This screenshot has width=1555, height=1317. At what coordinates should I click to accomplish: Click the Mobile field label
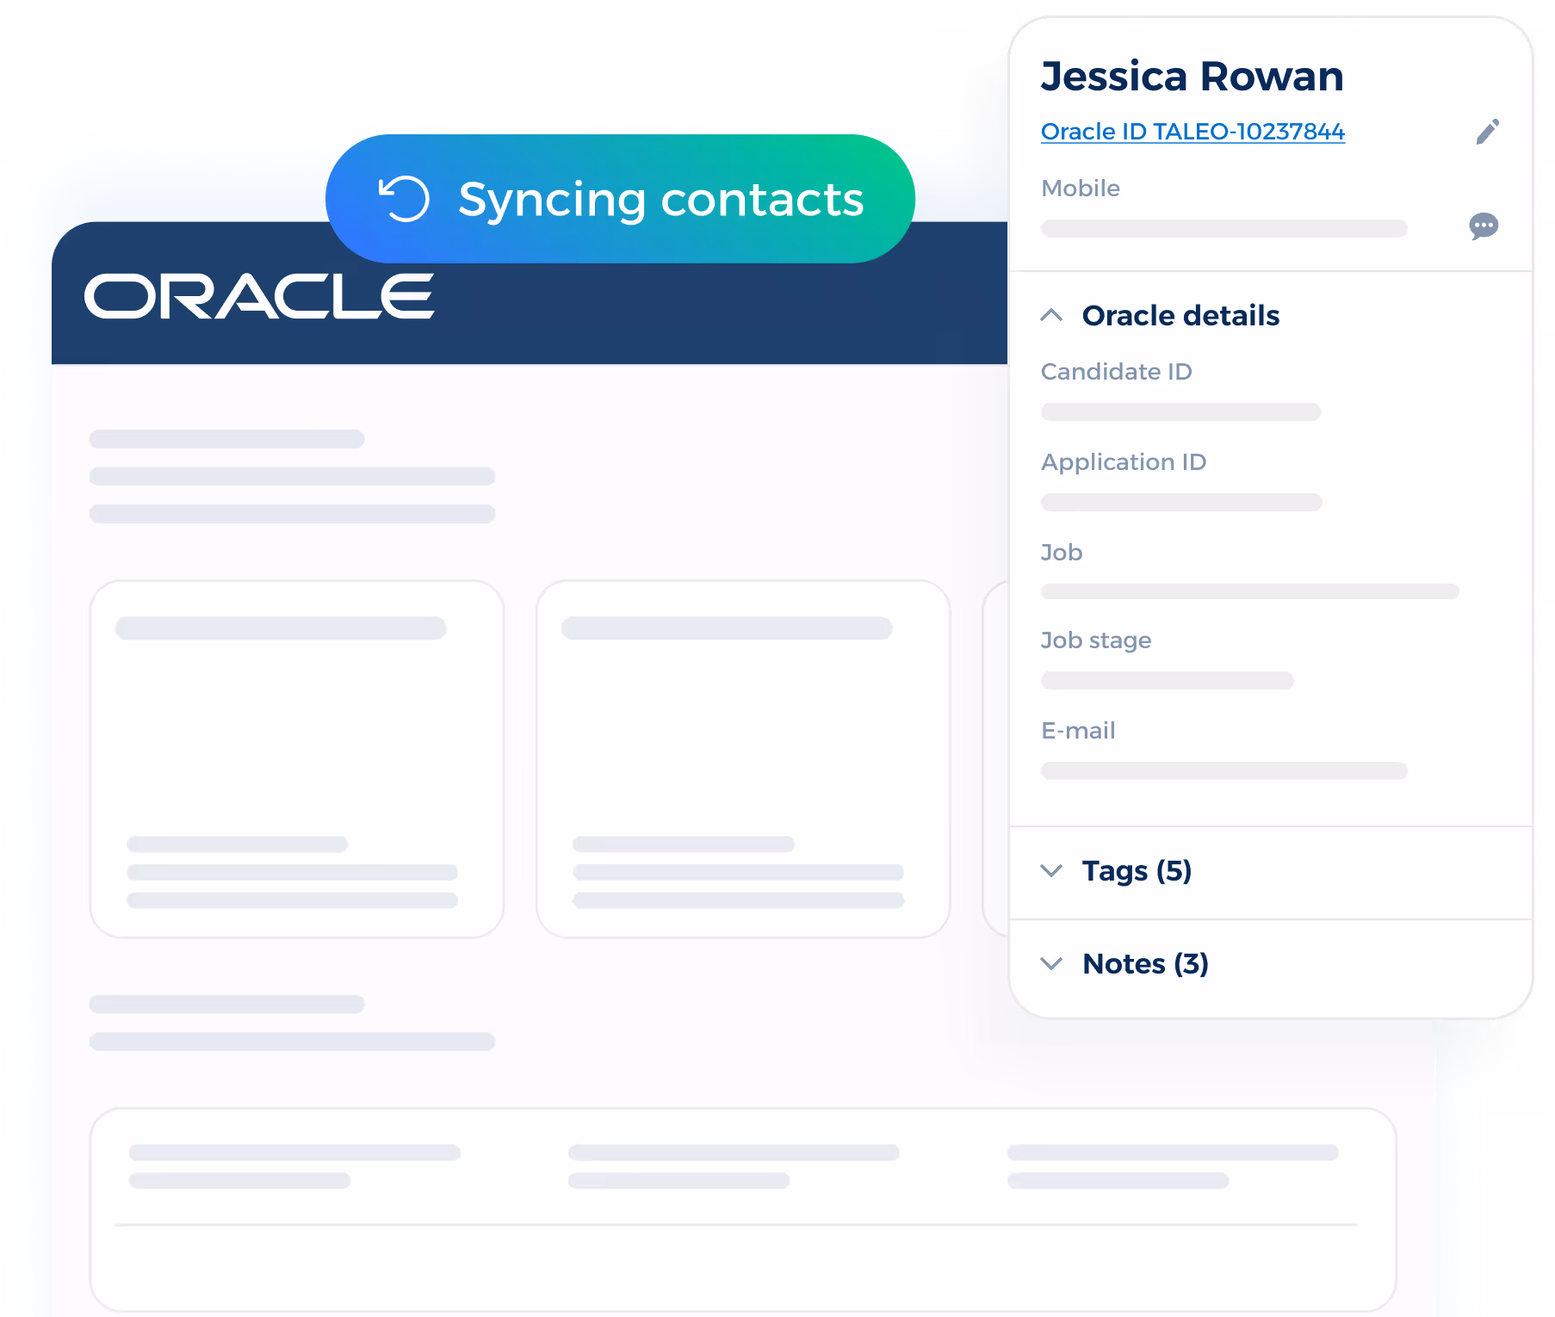(x=1081, y=189)
